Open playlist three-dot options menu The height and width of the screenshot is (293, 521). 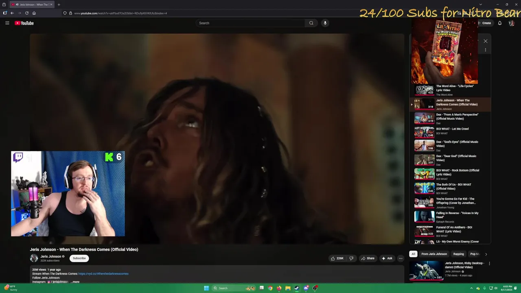[x=485, y=50]
